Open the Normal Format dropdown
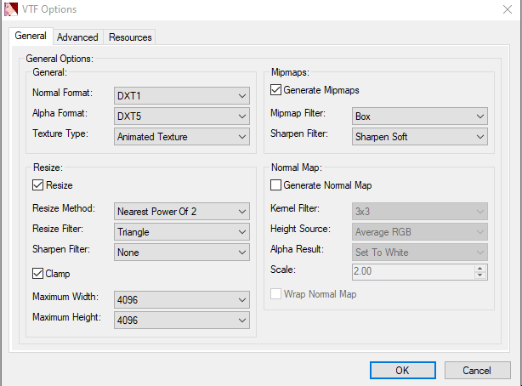 [182, 94]
